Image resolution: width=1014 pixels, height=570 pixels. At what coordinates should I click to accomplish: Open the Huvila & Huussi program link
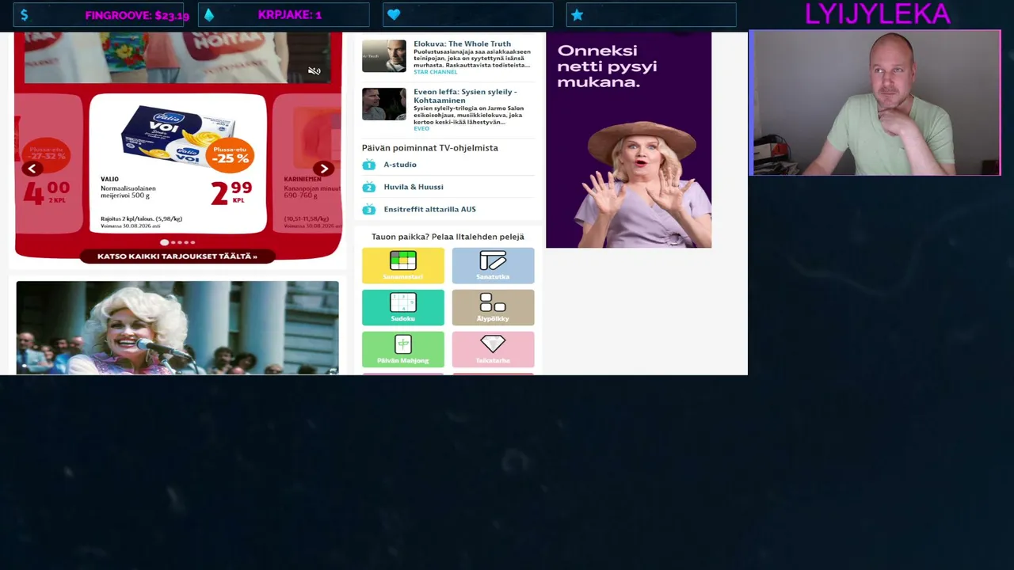[414, 187]
